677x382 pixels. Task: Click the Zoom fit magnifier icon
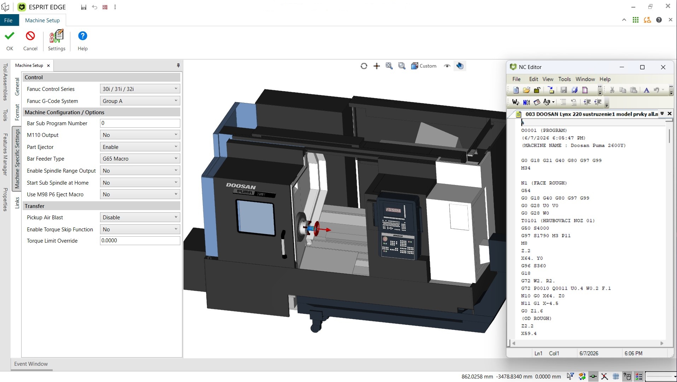click(389, 66)
